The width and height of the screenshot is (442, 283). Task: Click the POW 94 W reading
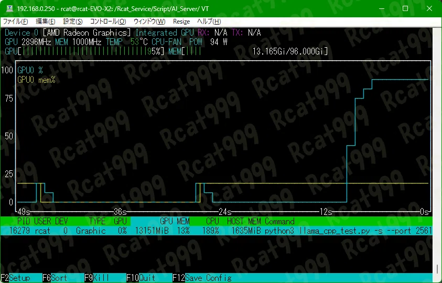coord(208,42)
